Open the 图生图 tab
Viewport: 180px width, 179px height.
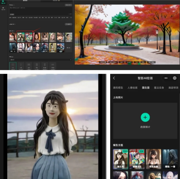[x=146, y=88]
